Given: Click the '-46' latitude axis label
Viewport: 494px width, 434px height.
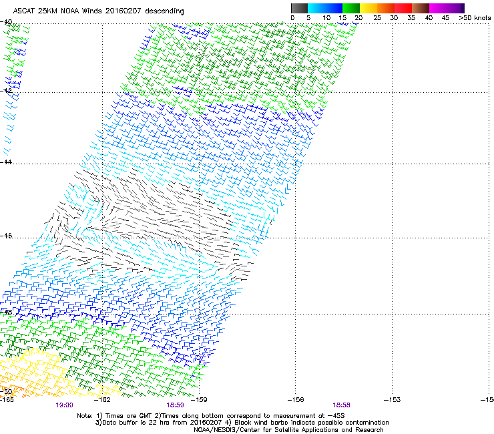Looking at the screenshot, I should [6, 236].
